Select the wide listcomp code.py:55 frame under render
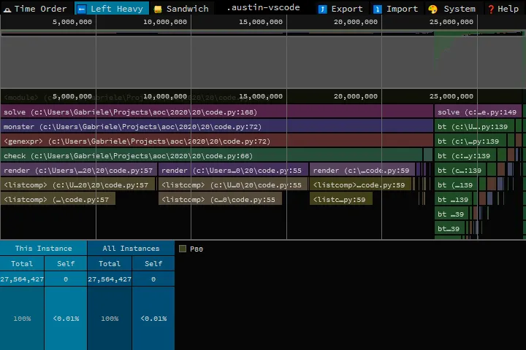This screenshot has height=350, width=526. tap(233, 185)
